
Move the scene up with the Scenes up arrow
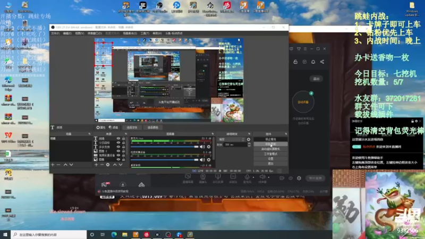[65, 165]
